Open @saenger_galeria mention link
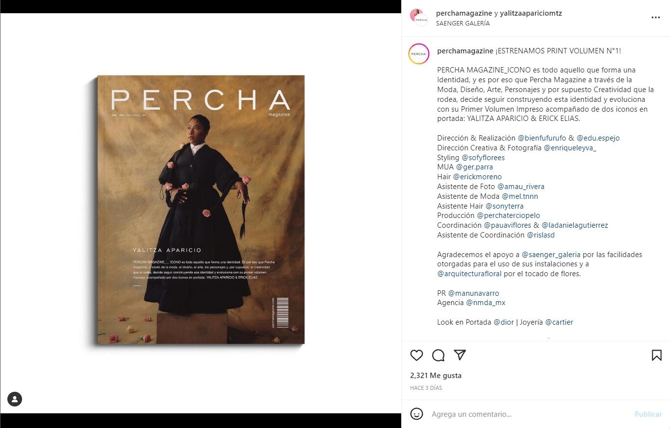Viewport: 670px width, 428px height. [551, 255]
